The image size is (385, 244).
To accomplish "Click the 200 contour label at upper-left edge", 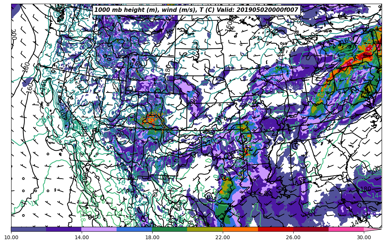I will tap(14, 34).
